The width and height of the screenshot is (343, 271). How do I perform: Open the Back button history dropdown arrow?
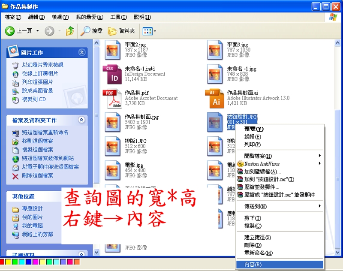pyautogui.click(x=37, y=31)
